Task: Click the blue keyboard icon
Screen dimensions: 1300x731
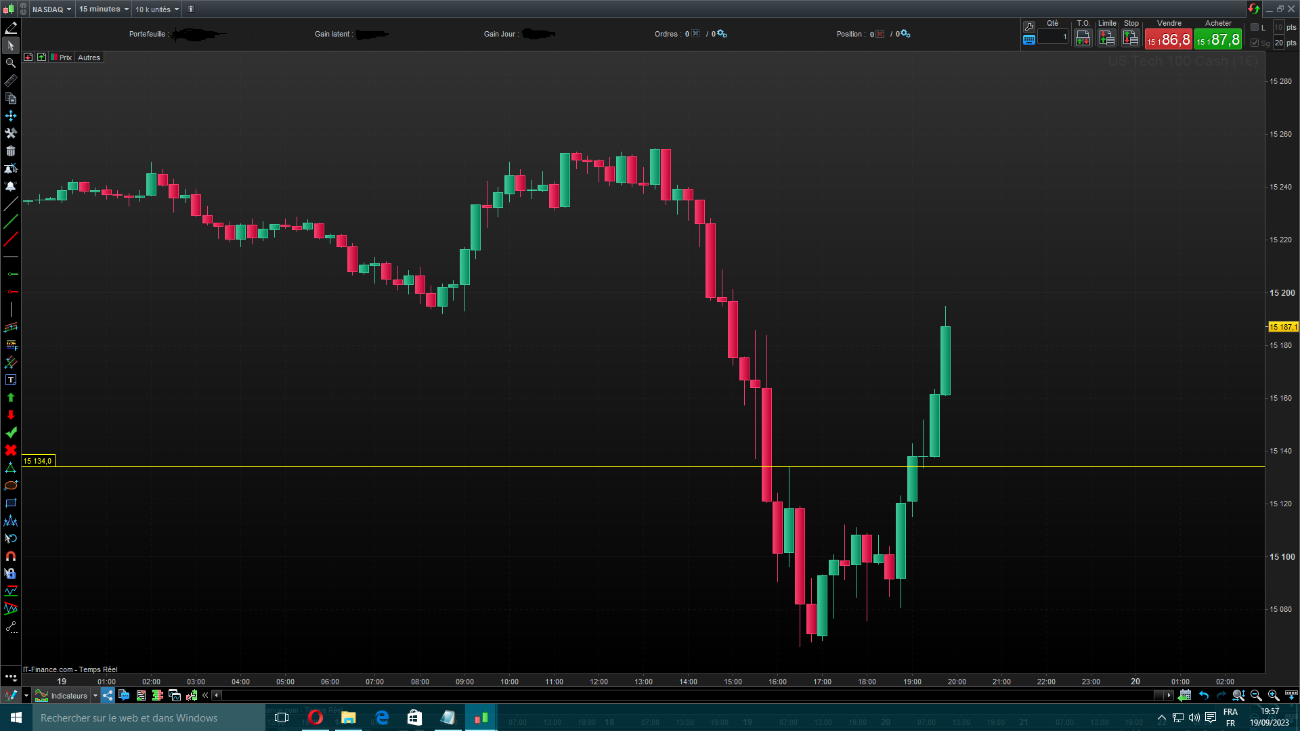Action: 1028,40
